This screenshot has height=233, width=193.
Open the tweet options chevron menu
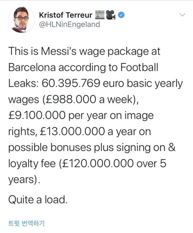(182, 15)
